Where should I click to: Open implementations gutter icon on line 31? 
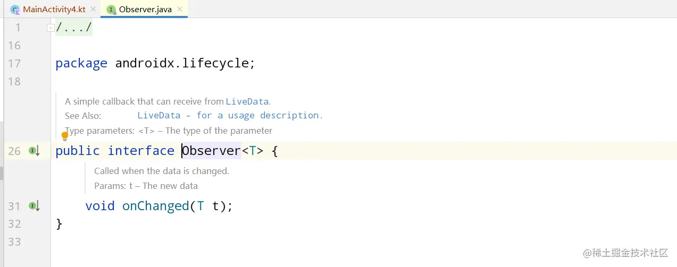coord(35,206)
